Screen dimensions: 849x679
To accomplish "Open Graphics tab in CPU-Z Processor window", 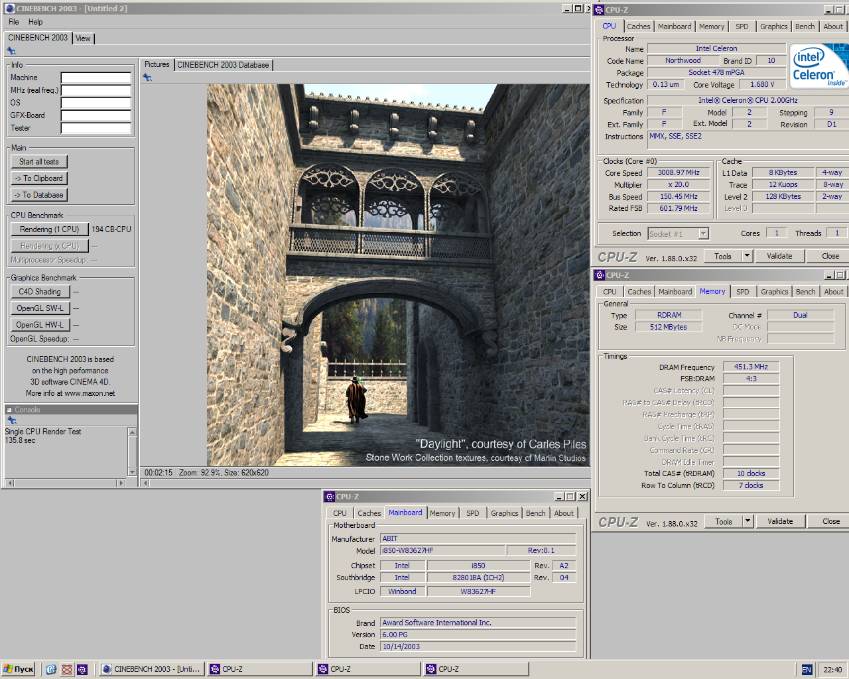I will tap(774, 27).
